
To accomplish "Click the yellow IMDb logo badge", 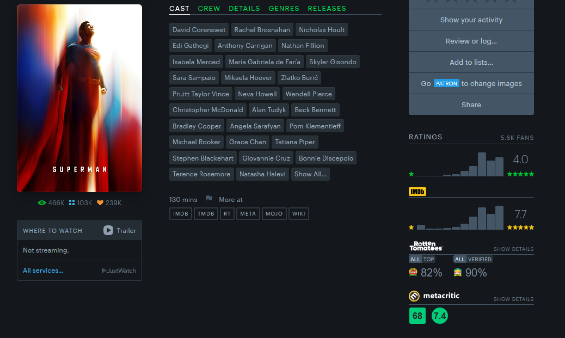I will tap(417, 192).
